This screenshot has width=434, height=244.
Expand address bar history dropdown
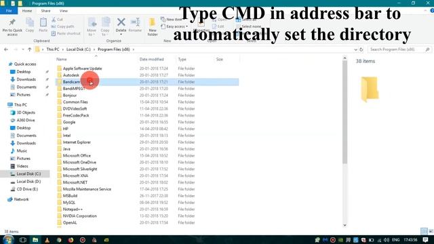(x=355, y=49)
